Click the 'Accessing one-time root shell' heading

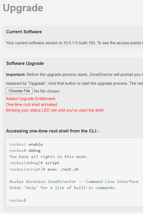[52, 131]
